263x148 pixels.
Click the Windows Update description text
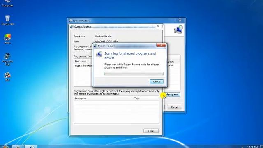(x=103, y=36)
